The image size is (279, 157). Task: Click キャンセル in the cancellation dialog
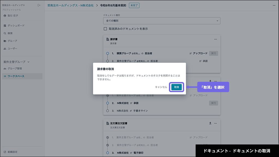tap(161, 87)
